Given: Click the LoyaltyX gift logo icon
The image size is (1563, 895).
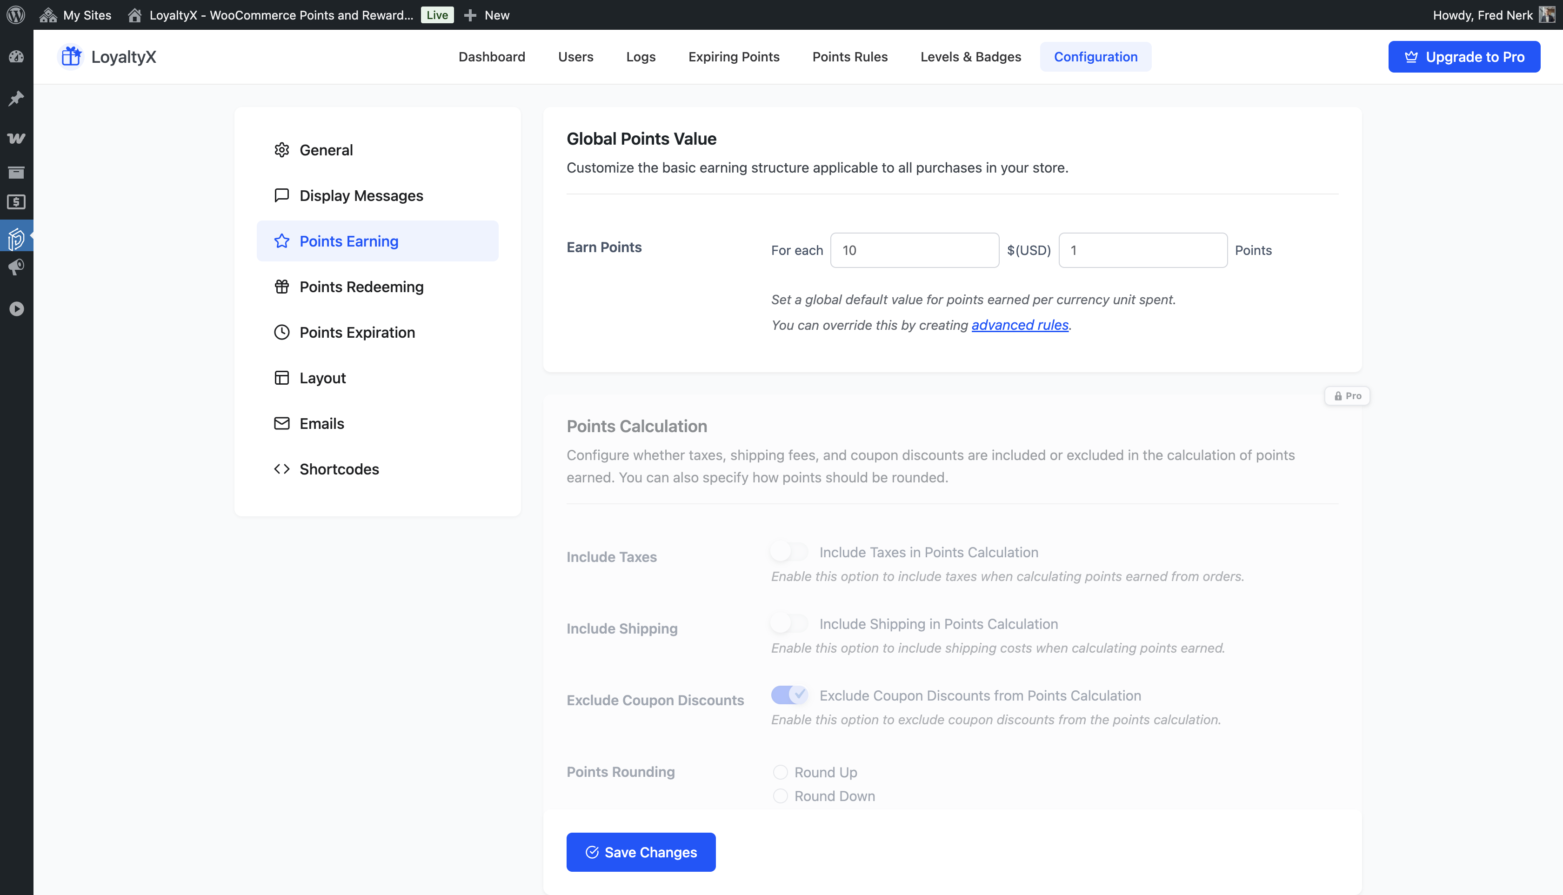Looking at the screenshot, I should 71,57.
